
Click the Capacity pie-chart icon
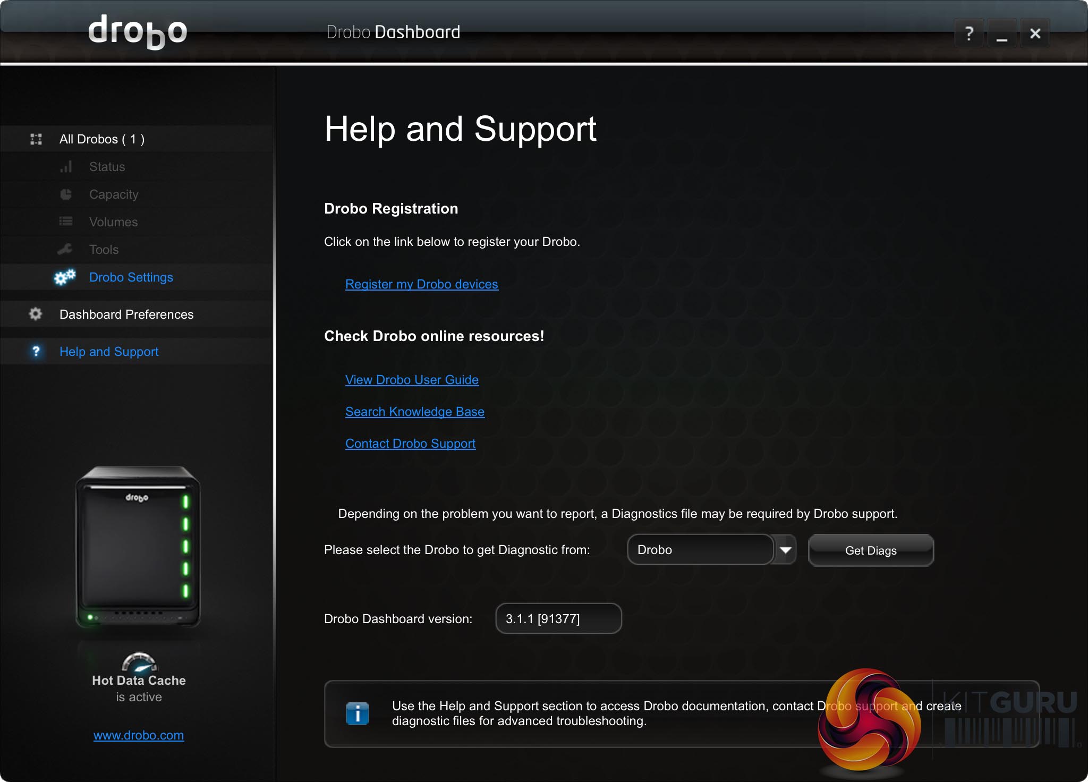click(66, 194)
